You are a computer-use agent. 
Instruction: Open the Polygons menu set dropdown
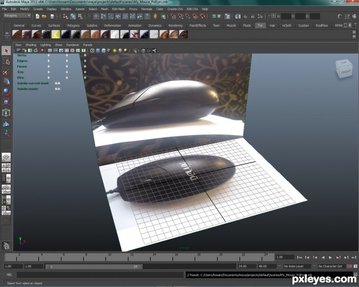tap(17, 16)
